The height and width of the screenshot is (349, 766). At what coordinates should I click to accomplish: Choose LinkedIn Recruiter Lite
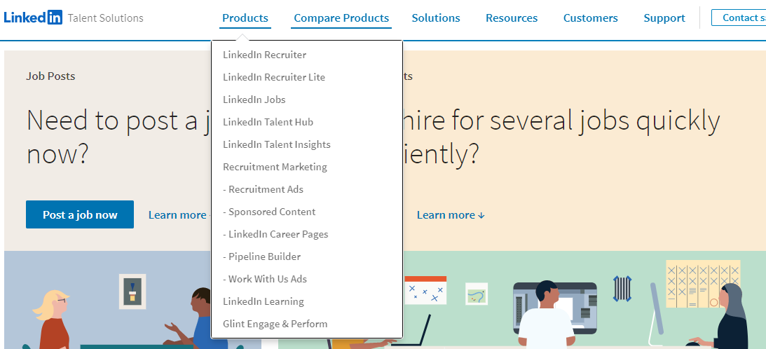(274, 77)
